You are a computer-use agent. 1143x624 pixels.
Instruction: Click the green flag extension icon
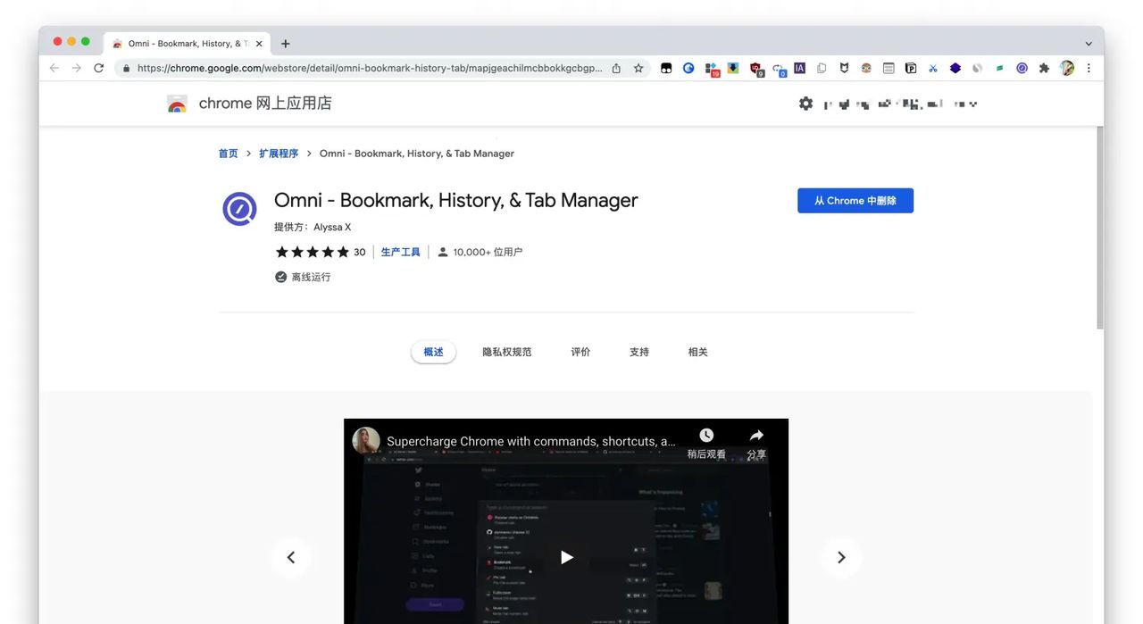(x=1000, y=68)
